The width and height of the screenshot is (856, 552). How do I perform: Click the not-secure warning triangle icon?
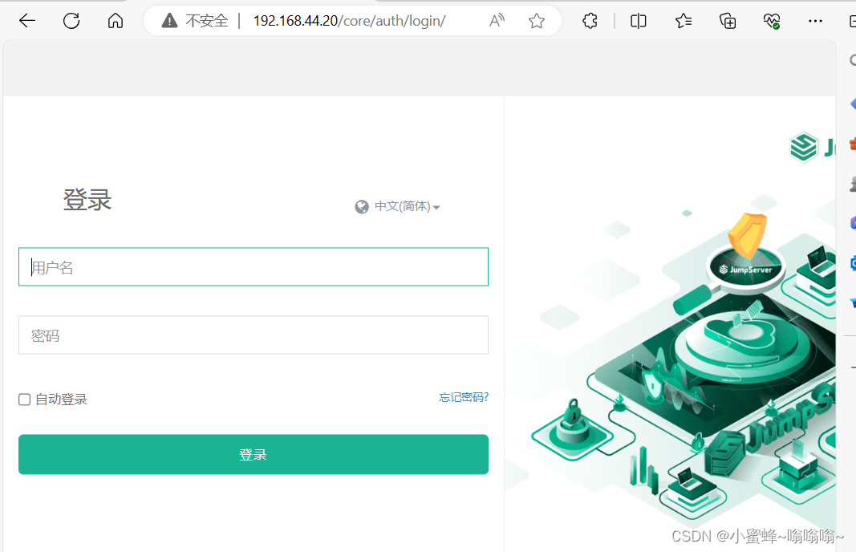coord(170,21)
